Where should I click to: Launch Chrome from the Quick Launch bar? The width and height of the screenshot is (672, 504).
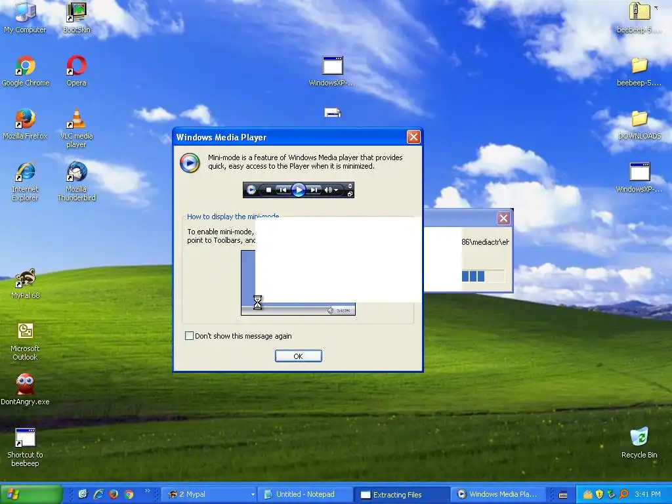(129, 494)
